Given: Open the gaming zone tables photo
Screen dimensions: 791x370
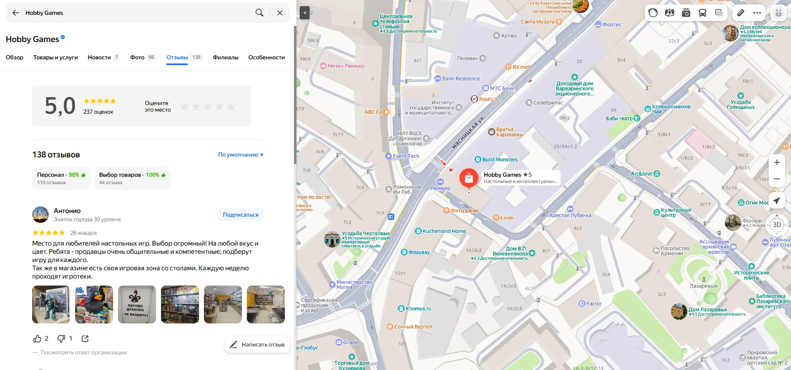Looking at the screenshot, I should coord(266,304).
